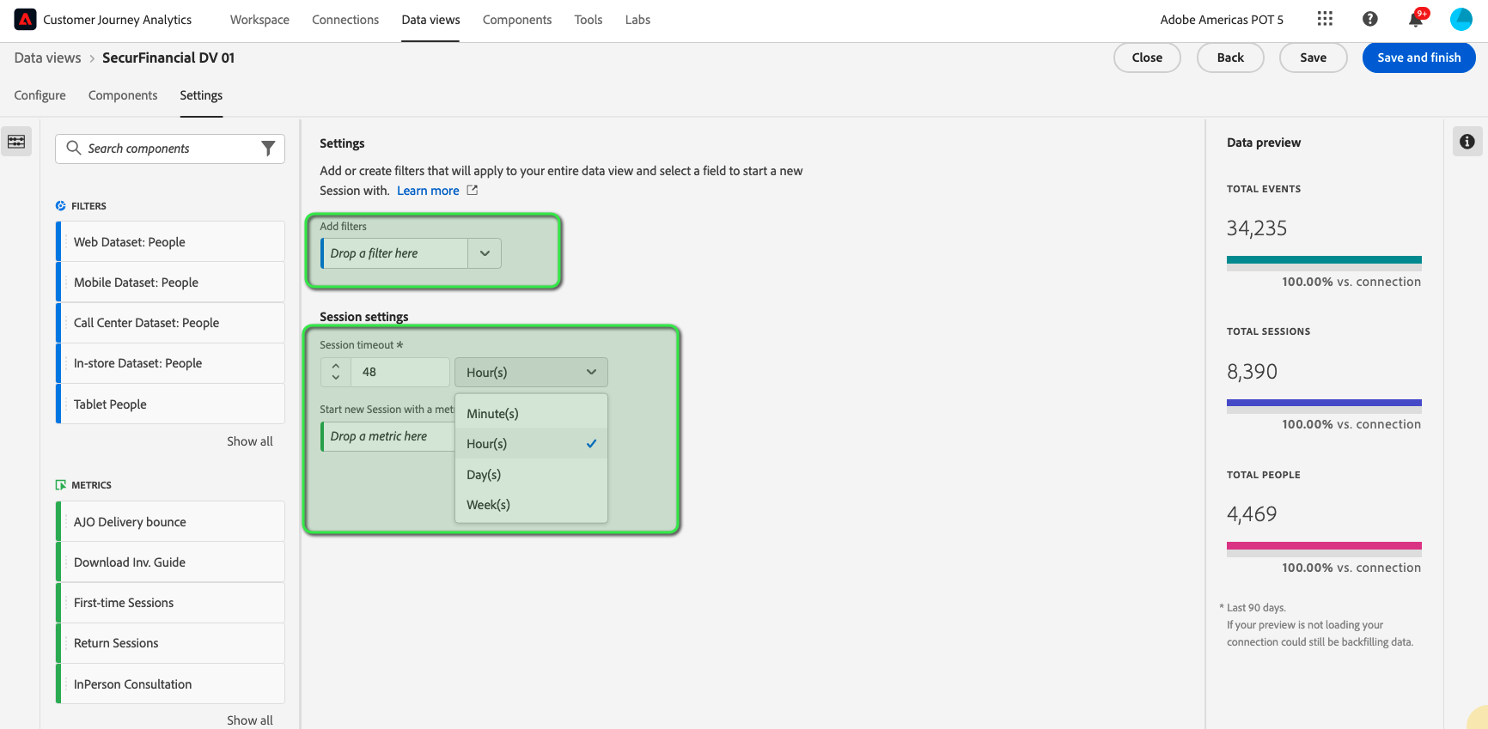
Task: Click the Save and finish button
Action: tap(1418, 58)
